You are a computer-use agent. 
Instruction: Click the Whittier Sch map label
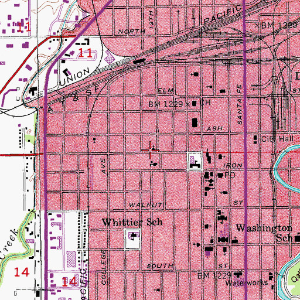(132, 222)
